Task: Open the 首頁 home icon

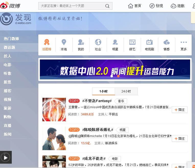Action: point(130,6)
